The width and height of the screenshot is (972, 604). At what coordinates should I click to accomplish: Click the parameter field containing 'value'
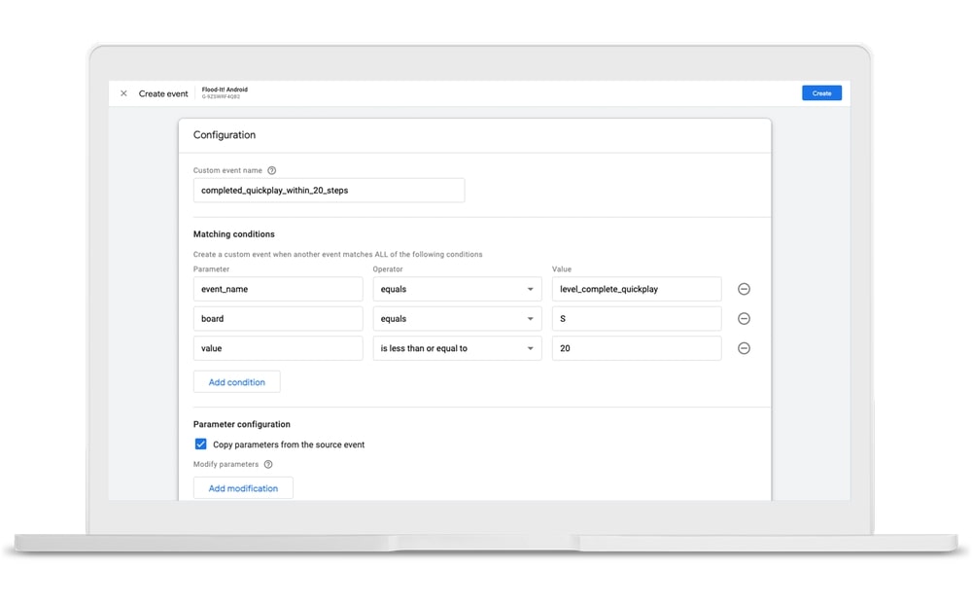(278, 348)
